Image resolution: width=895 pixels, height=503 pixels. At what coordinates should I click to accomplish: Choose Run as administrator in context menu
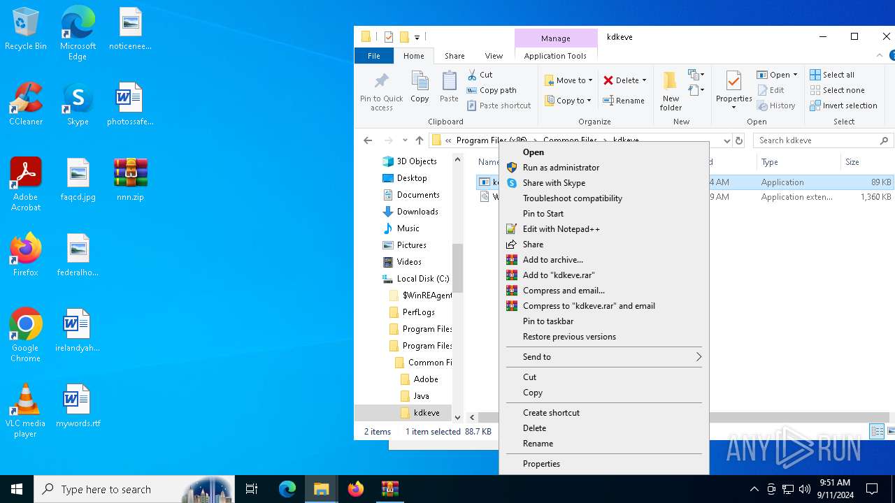click(604, 168)
